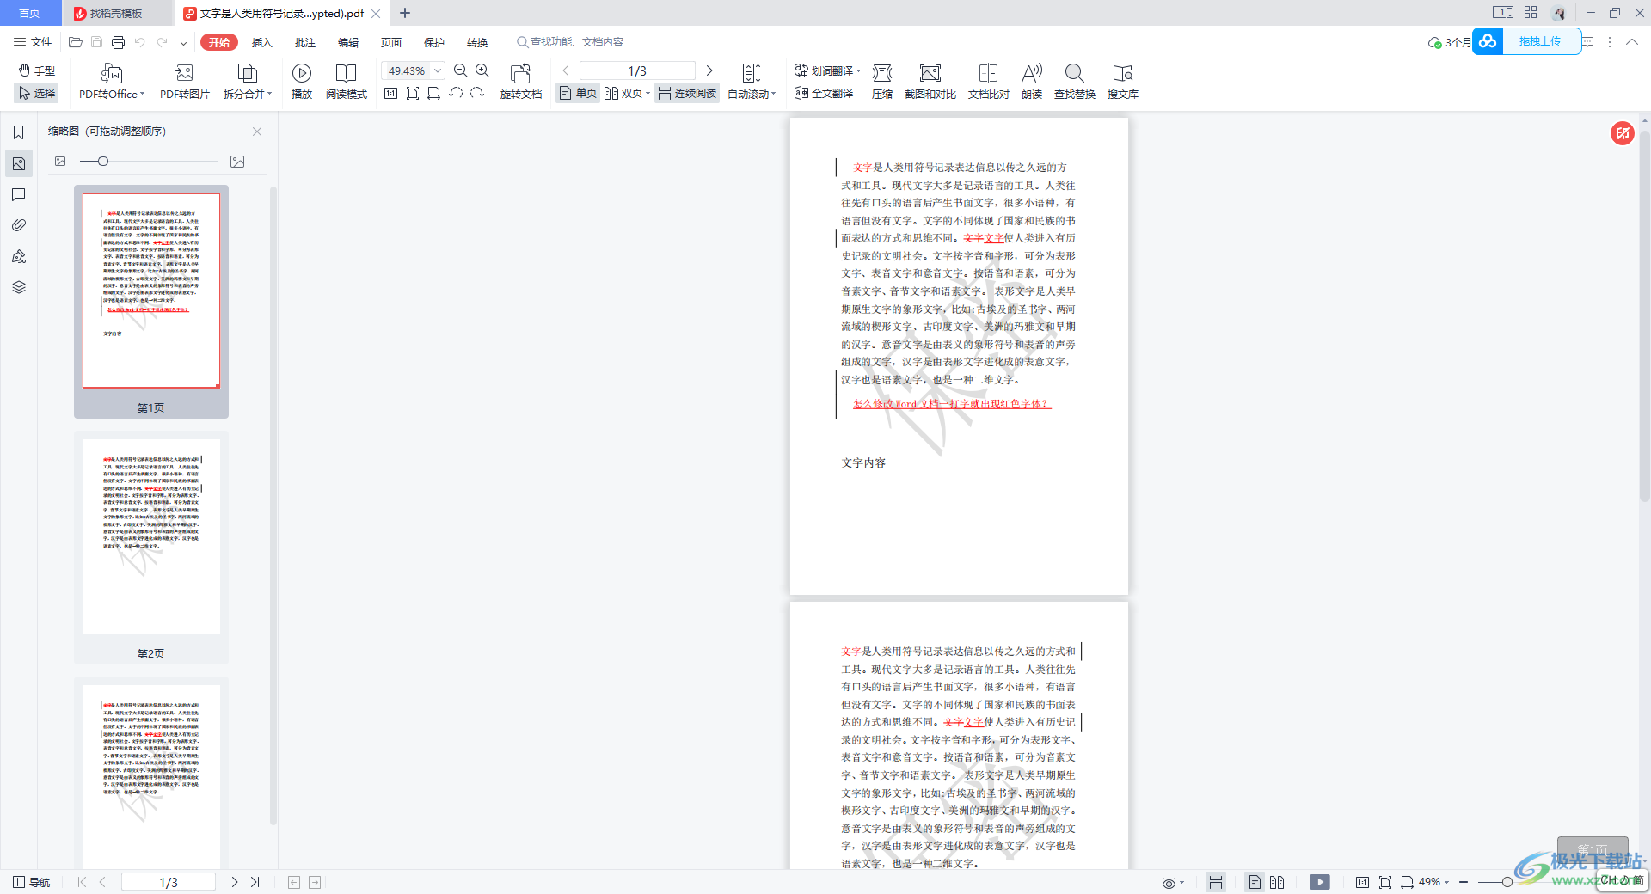Image resolution: width=1651 pixels, height=894 pixels.
Task: Toggle the 导航 navigation pane button
Action: coord(32,882)
